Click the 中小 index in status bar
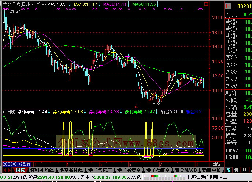 (113, 177)
